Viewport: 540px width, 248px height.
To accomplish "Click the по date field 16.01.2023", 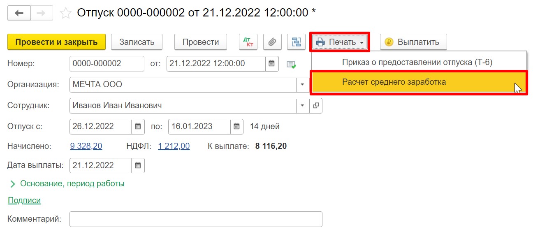I will coord(199,126).
